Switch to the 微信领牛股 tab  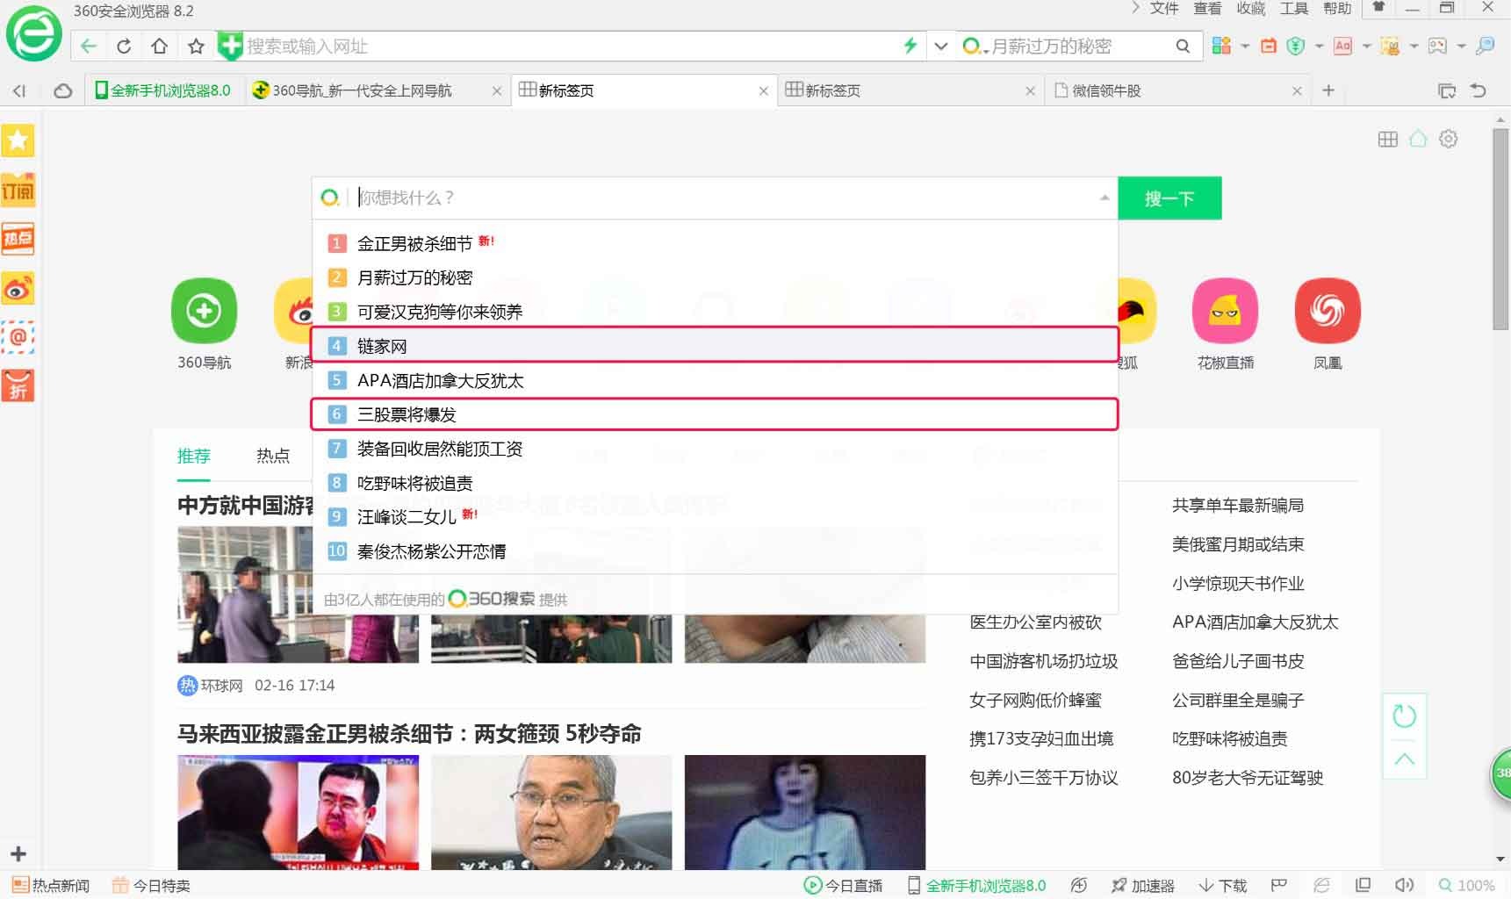pyautogui.click(x=1106, y=90)
